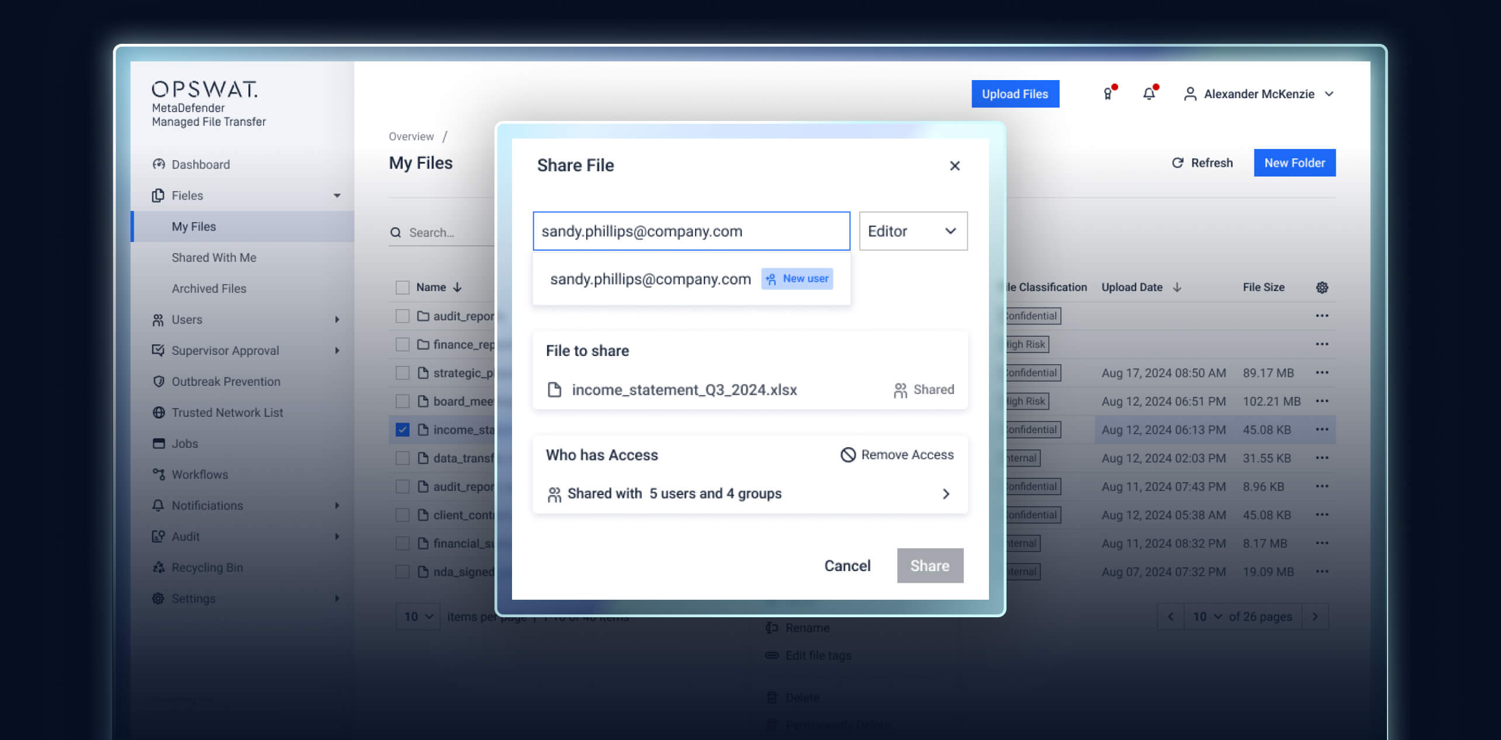
Task: Uncheck the income_statement file checkbox
Action: 402,430
